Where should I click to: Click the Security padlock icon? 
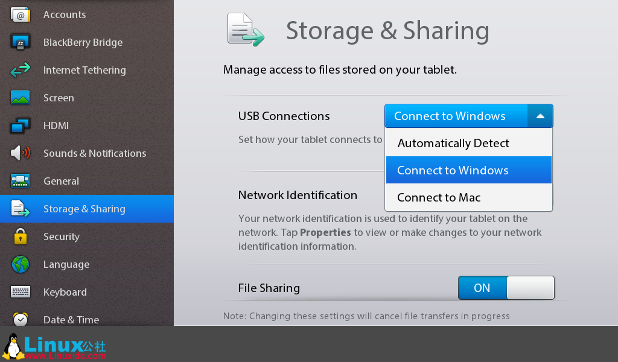(x=20, y=237)
